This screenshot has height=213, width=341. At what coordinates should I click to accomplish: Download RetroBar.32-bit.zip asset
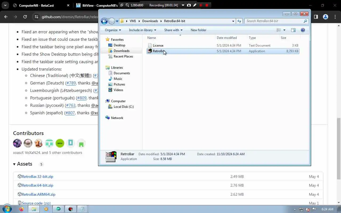tap(37, 177)
